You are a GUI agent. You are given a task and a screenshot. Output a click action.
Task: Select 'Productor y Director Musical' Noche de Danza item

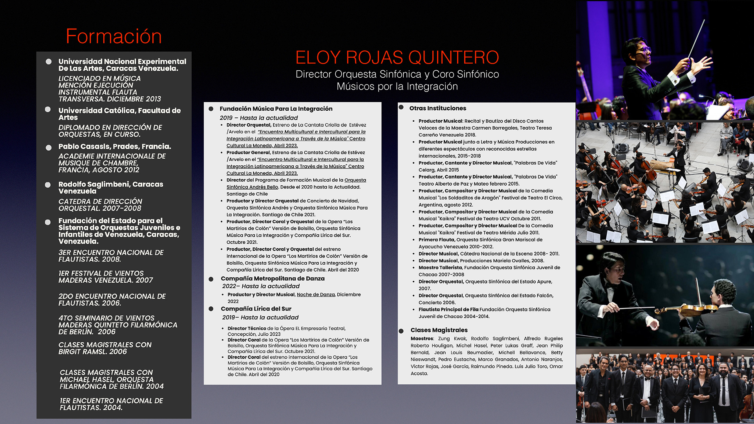[294, 298]
